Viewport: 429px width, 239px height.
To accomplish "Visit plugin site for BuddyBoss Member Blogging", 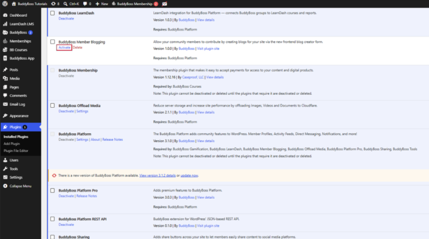I will (x=208, y=49).
